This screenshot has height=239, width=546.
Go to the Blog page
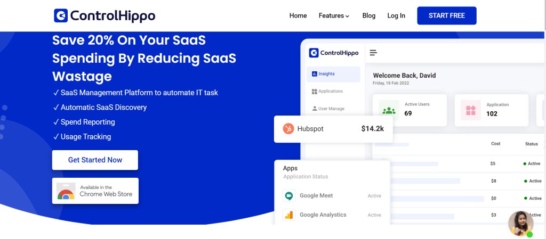tap(369, 15)
